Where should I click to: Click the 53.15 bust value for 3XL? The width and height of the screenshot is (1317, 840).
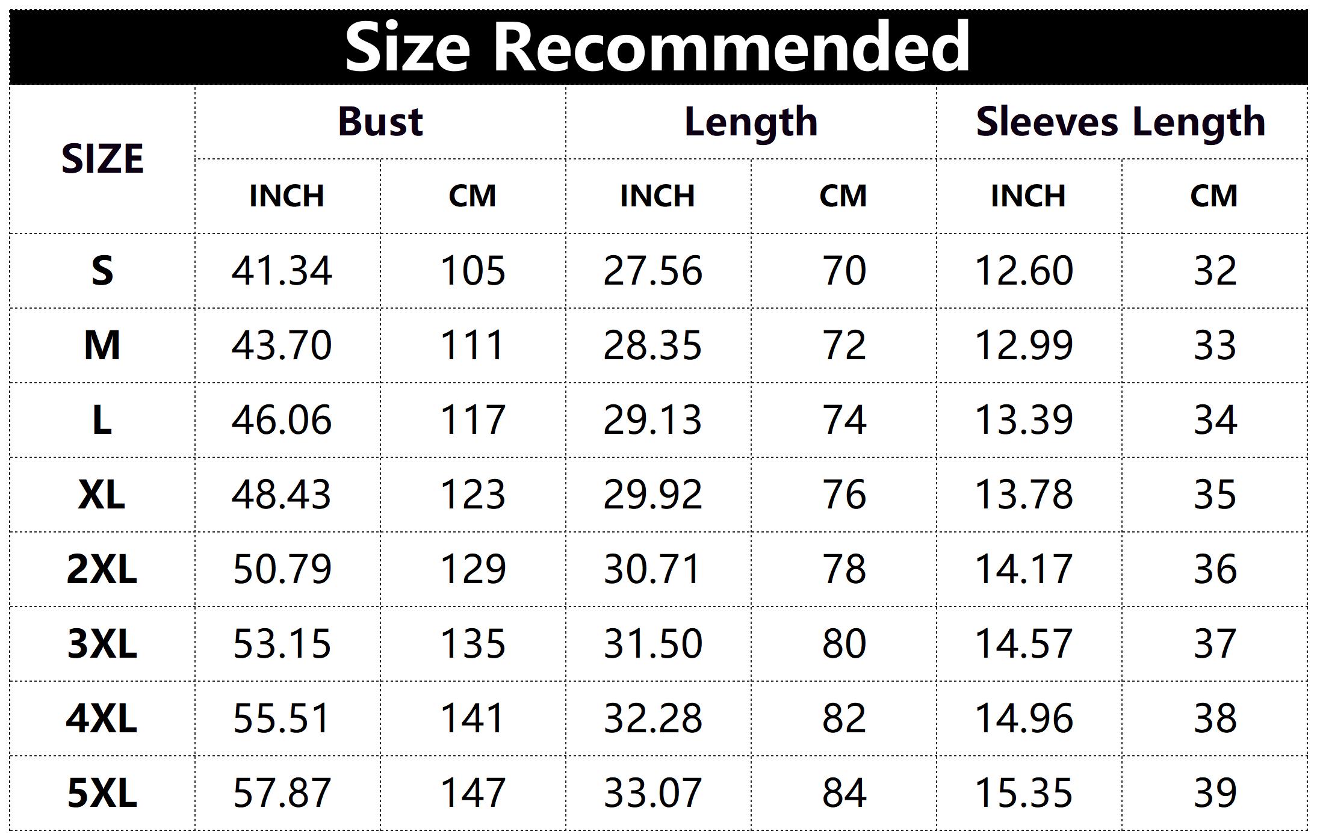[x=282, y=644]
